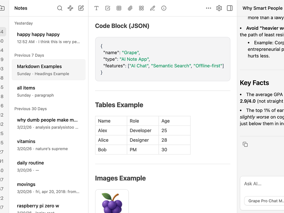Insert a checklist checkbox item
This screenshot has width=284, height=213.
coord(108,8)
